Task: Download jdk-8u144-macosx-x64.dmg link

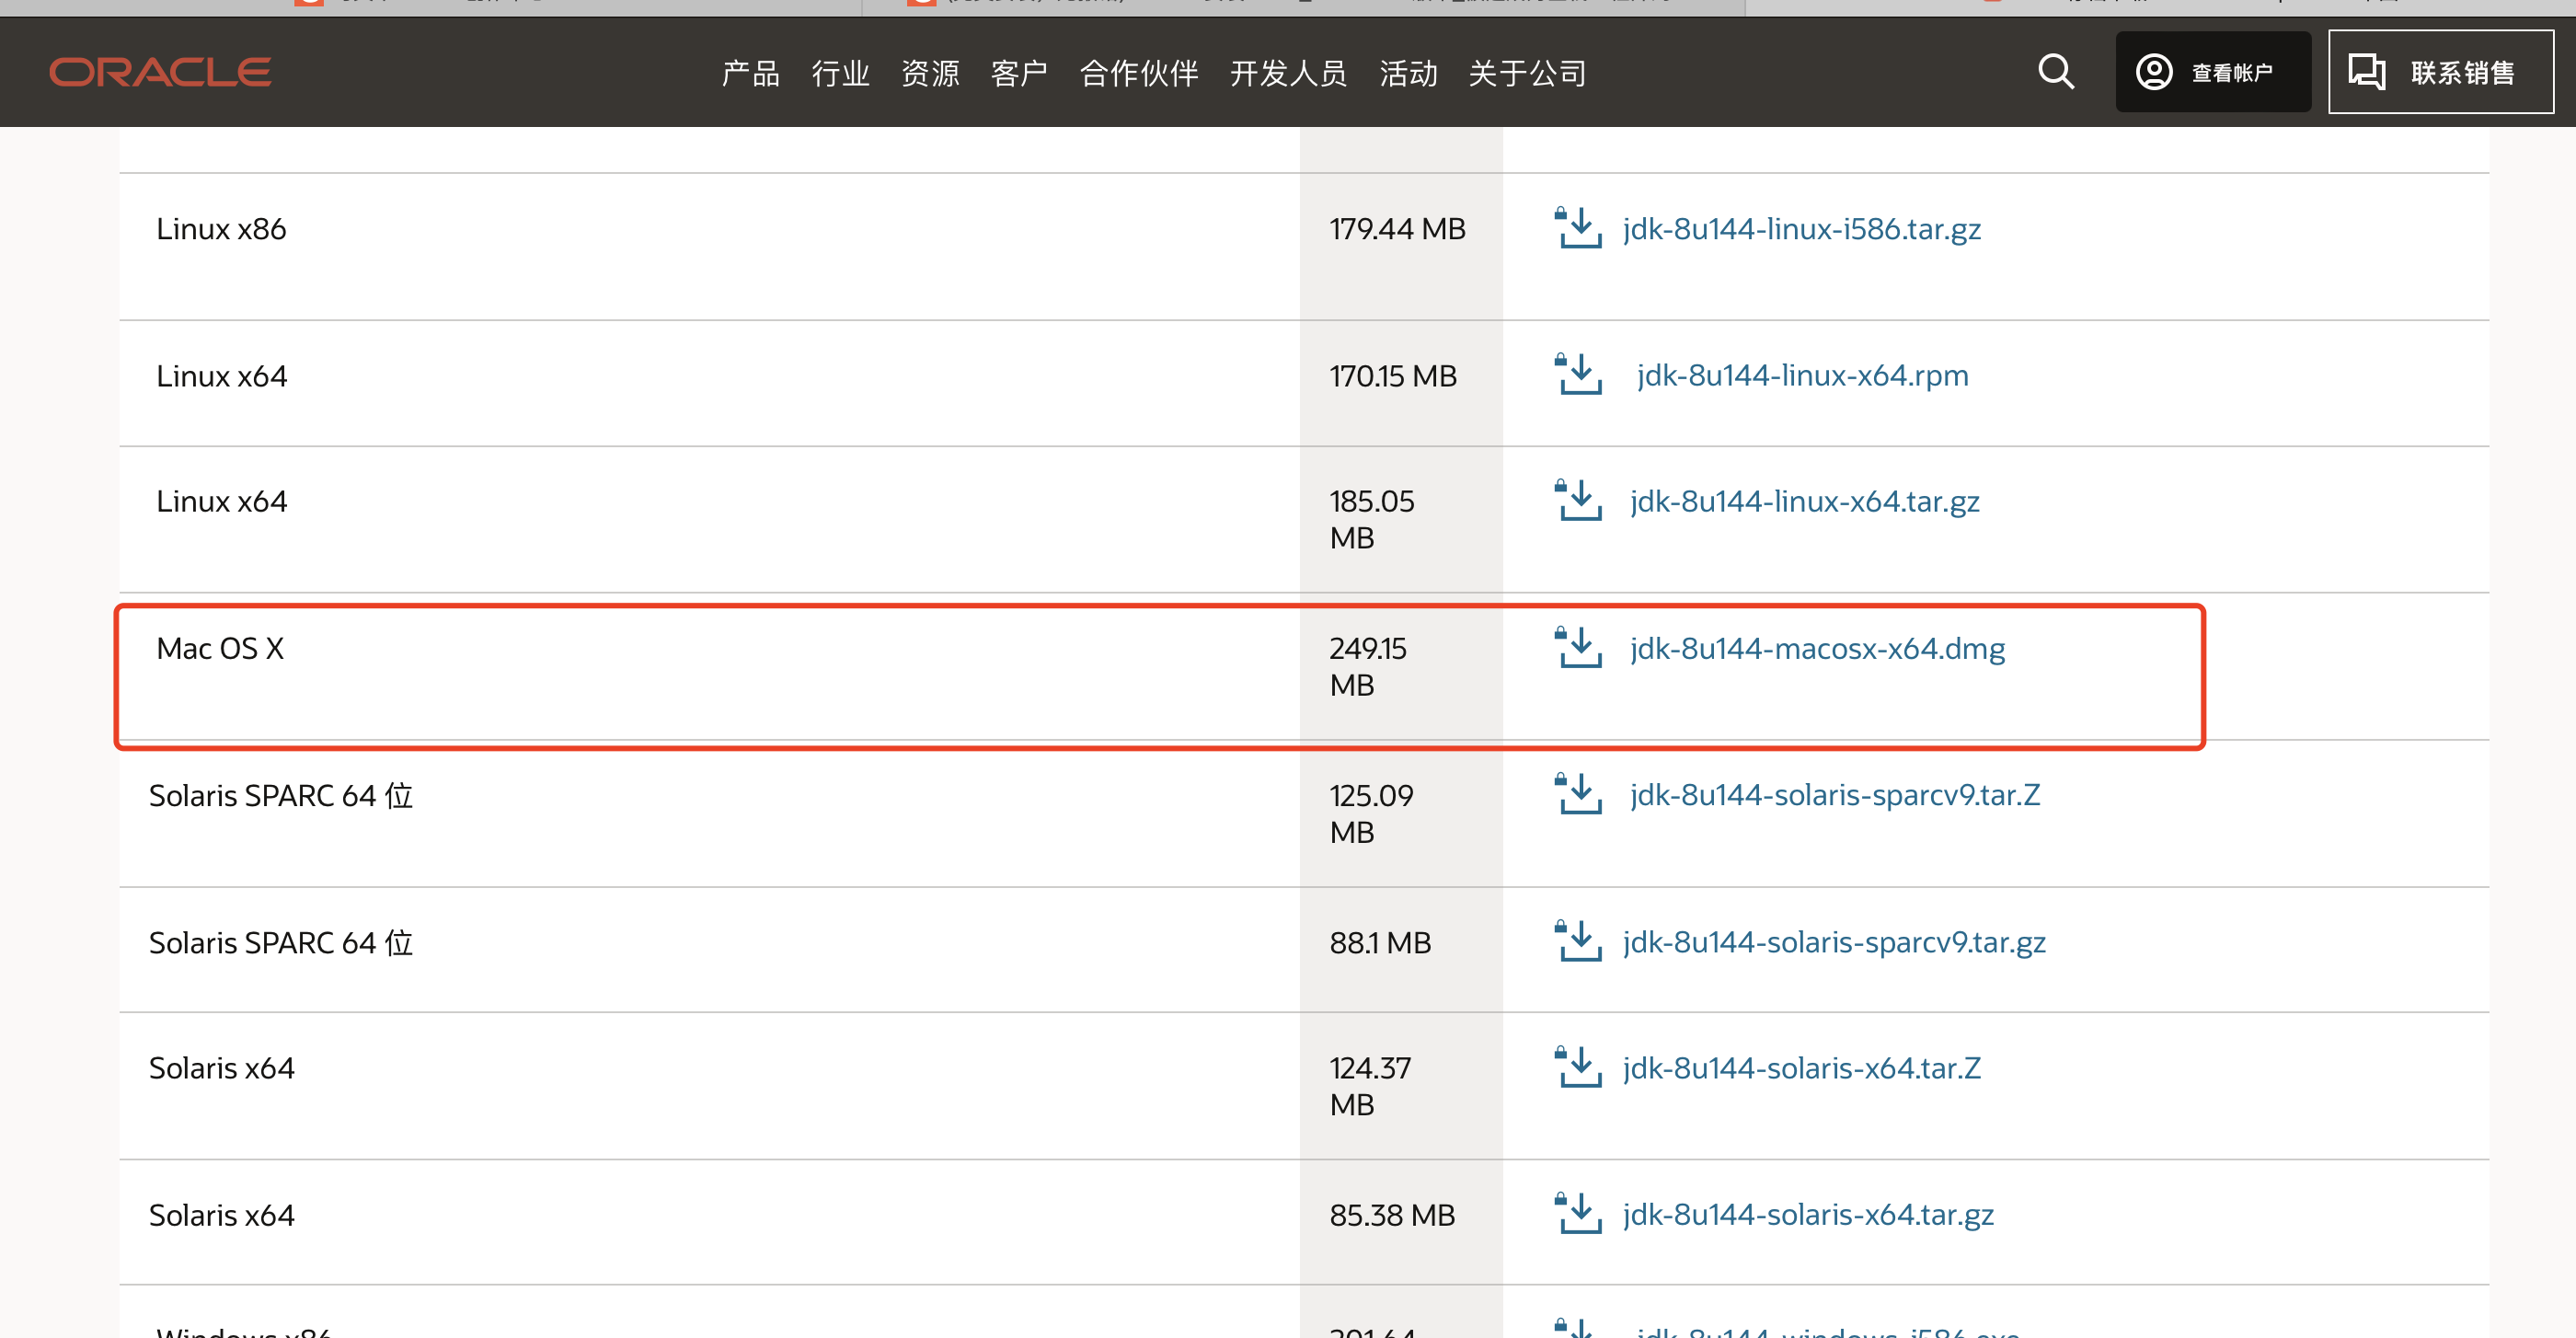Action: point(1817,648)
